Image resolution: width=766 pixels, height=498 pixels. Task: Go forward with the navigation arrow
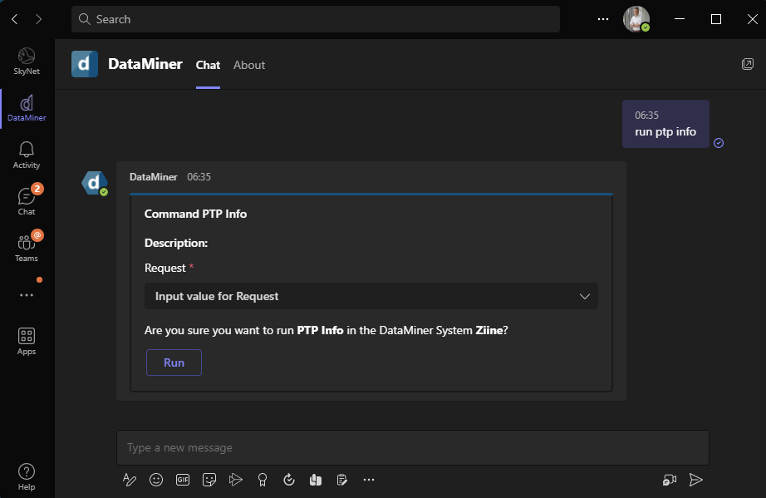pyautogui.click(x=38, y=19)
